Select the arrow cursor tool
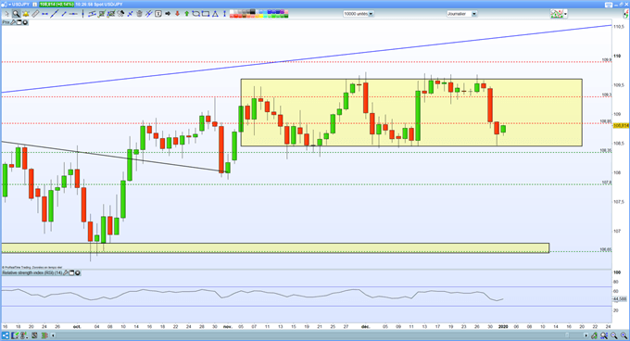630x341 pixels. point(6,14)
